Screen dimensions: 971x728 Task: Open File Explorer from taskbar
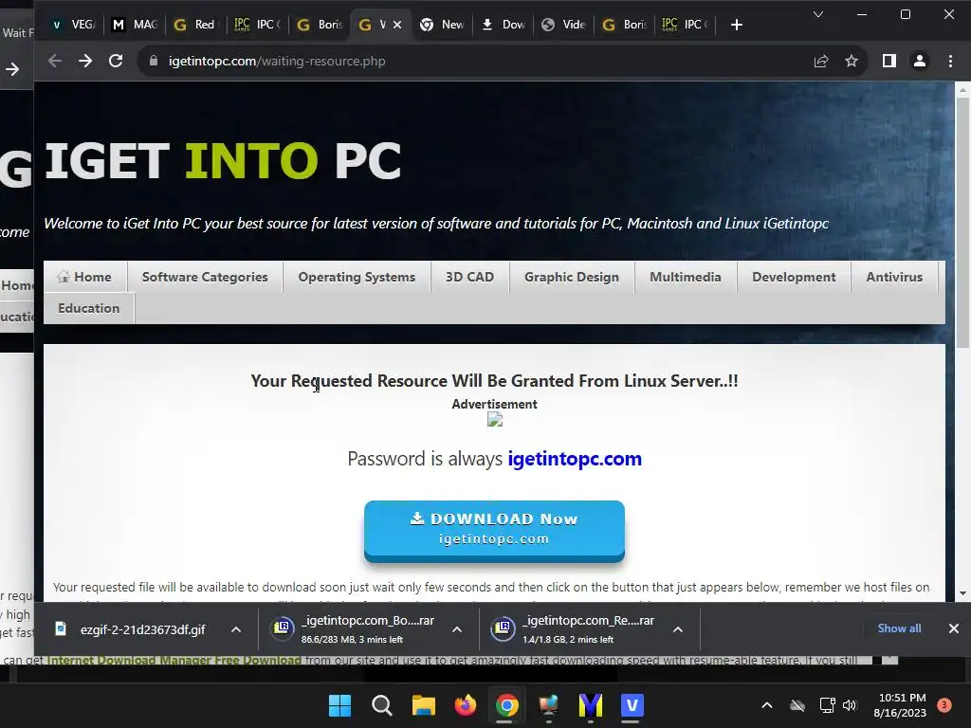click(424, 705)
